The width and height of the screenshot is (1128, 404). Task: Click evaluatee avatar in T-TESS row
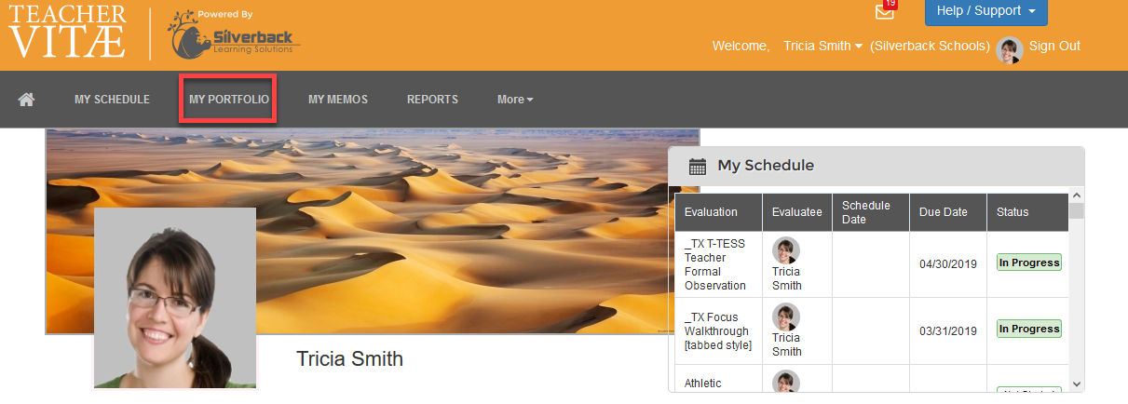click(x=786, y=250)
